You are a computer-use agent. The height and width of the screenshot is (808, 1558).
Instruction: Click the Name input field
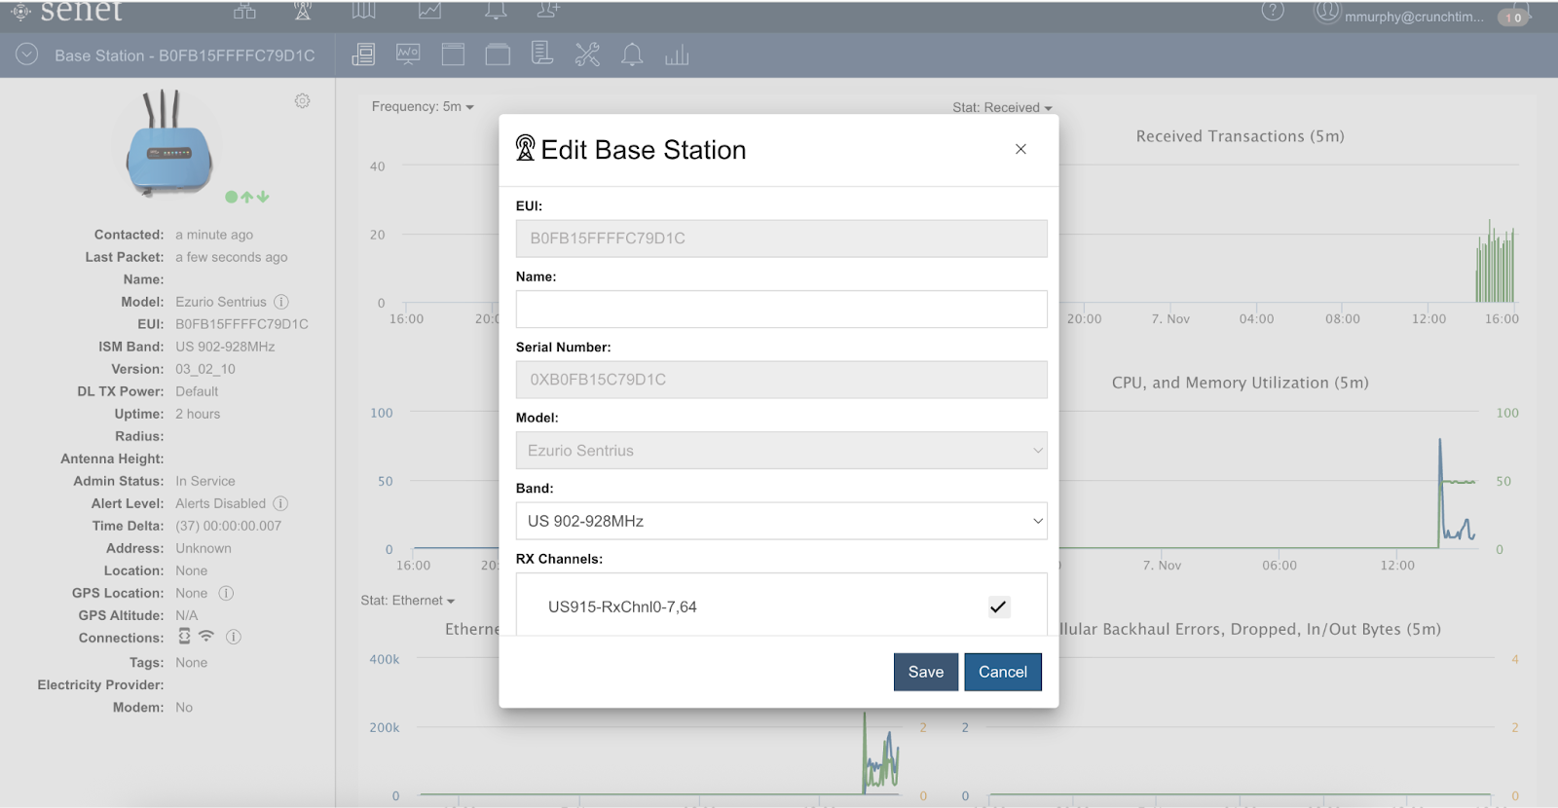[781, 309]
